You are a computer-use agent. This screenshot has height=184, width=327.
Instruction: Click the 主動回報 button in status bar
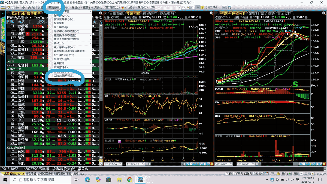point(258,174)
